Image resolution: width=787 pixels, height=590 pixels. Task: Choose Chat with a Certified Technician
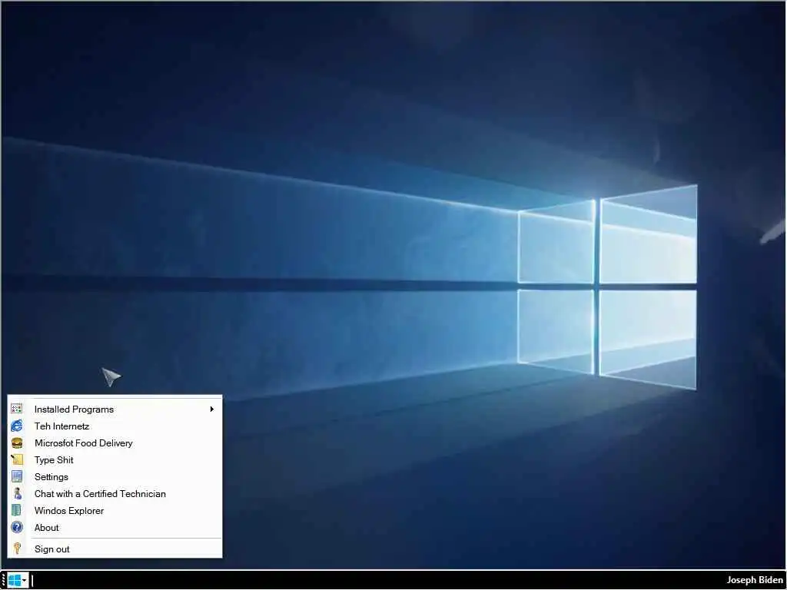(x=115, y=494)
